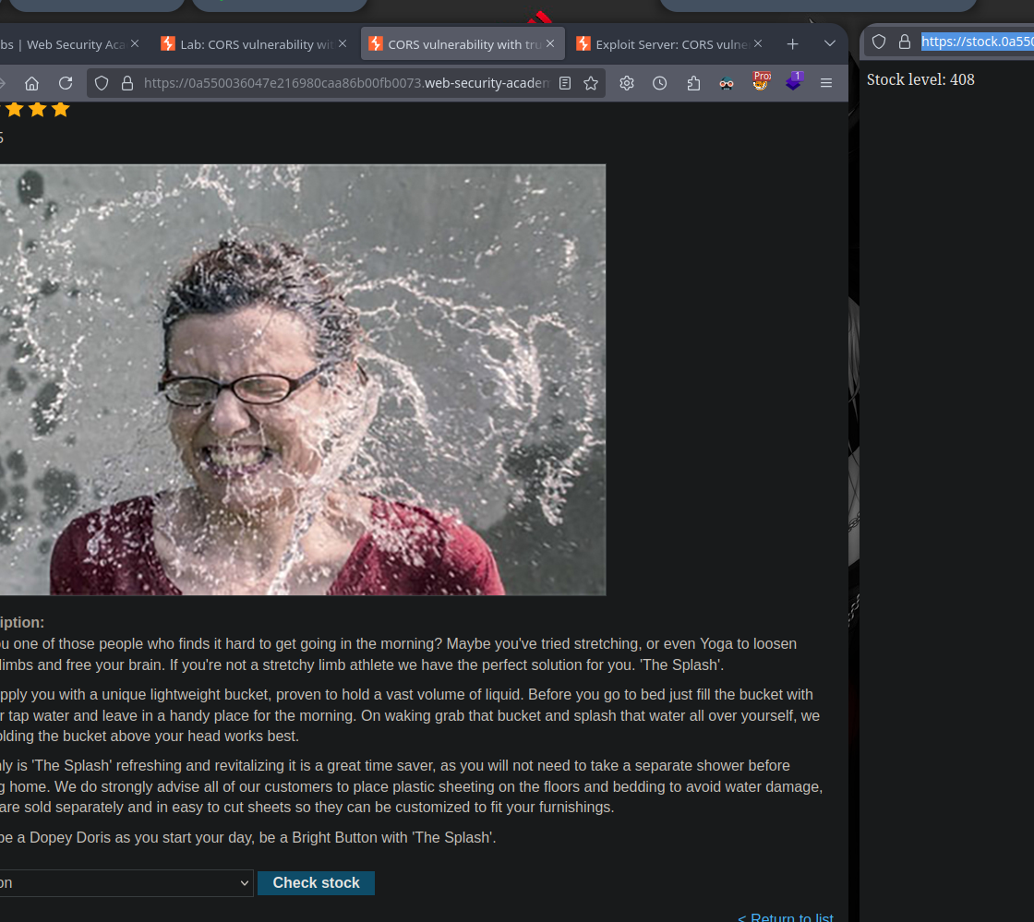
Task: Bookmark this page with the star icon
Action: pyautogui.click(x=591, y=83)
